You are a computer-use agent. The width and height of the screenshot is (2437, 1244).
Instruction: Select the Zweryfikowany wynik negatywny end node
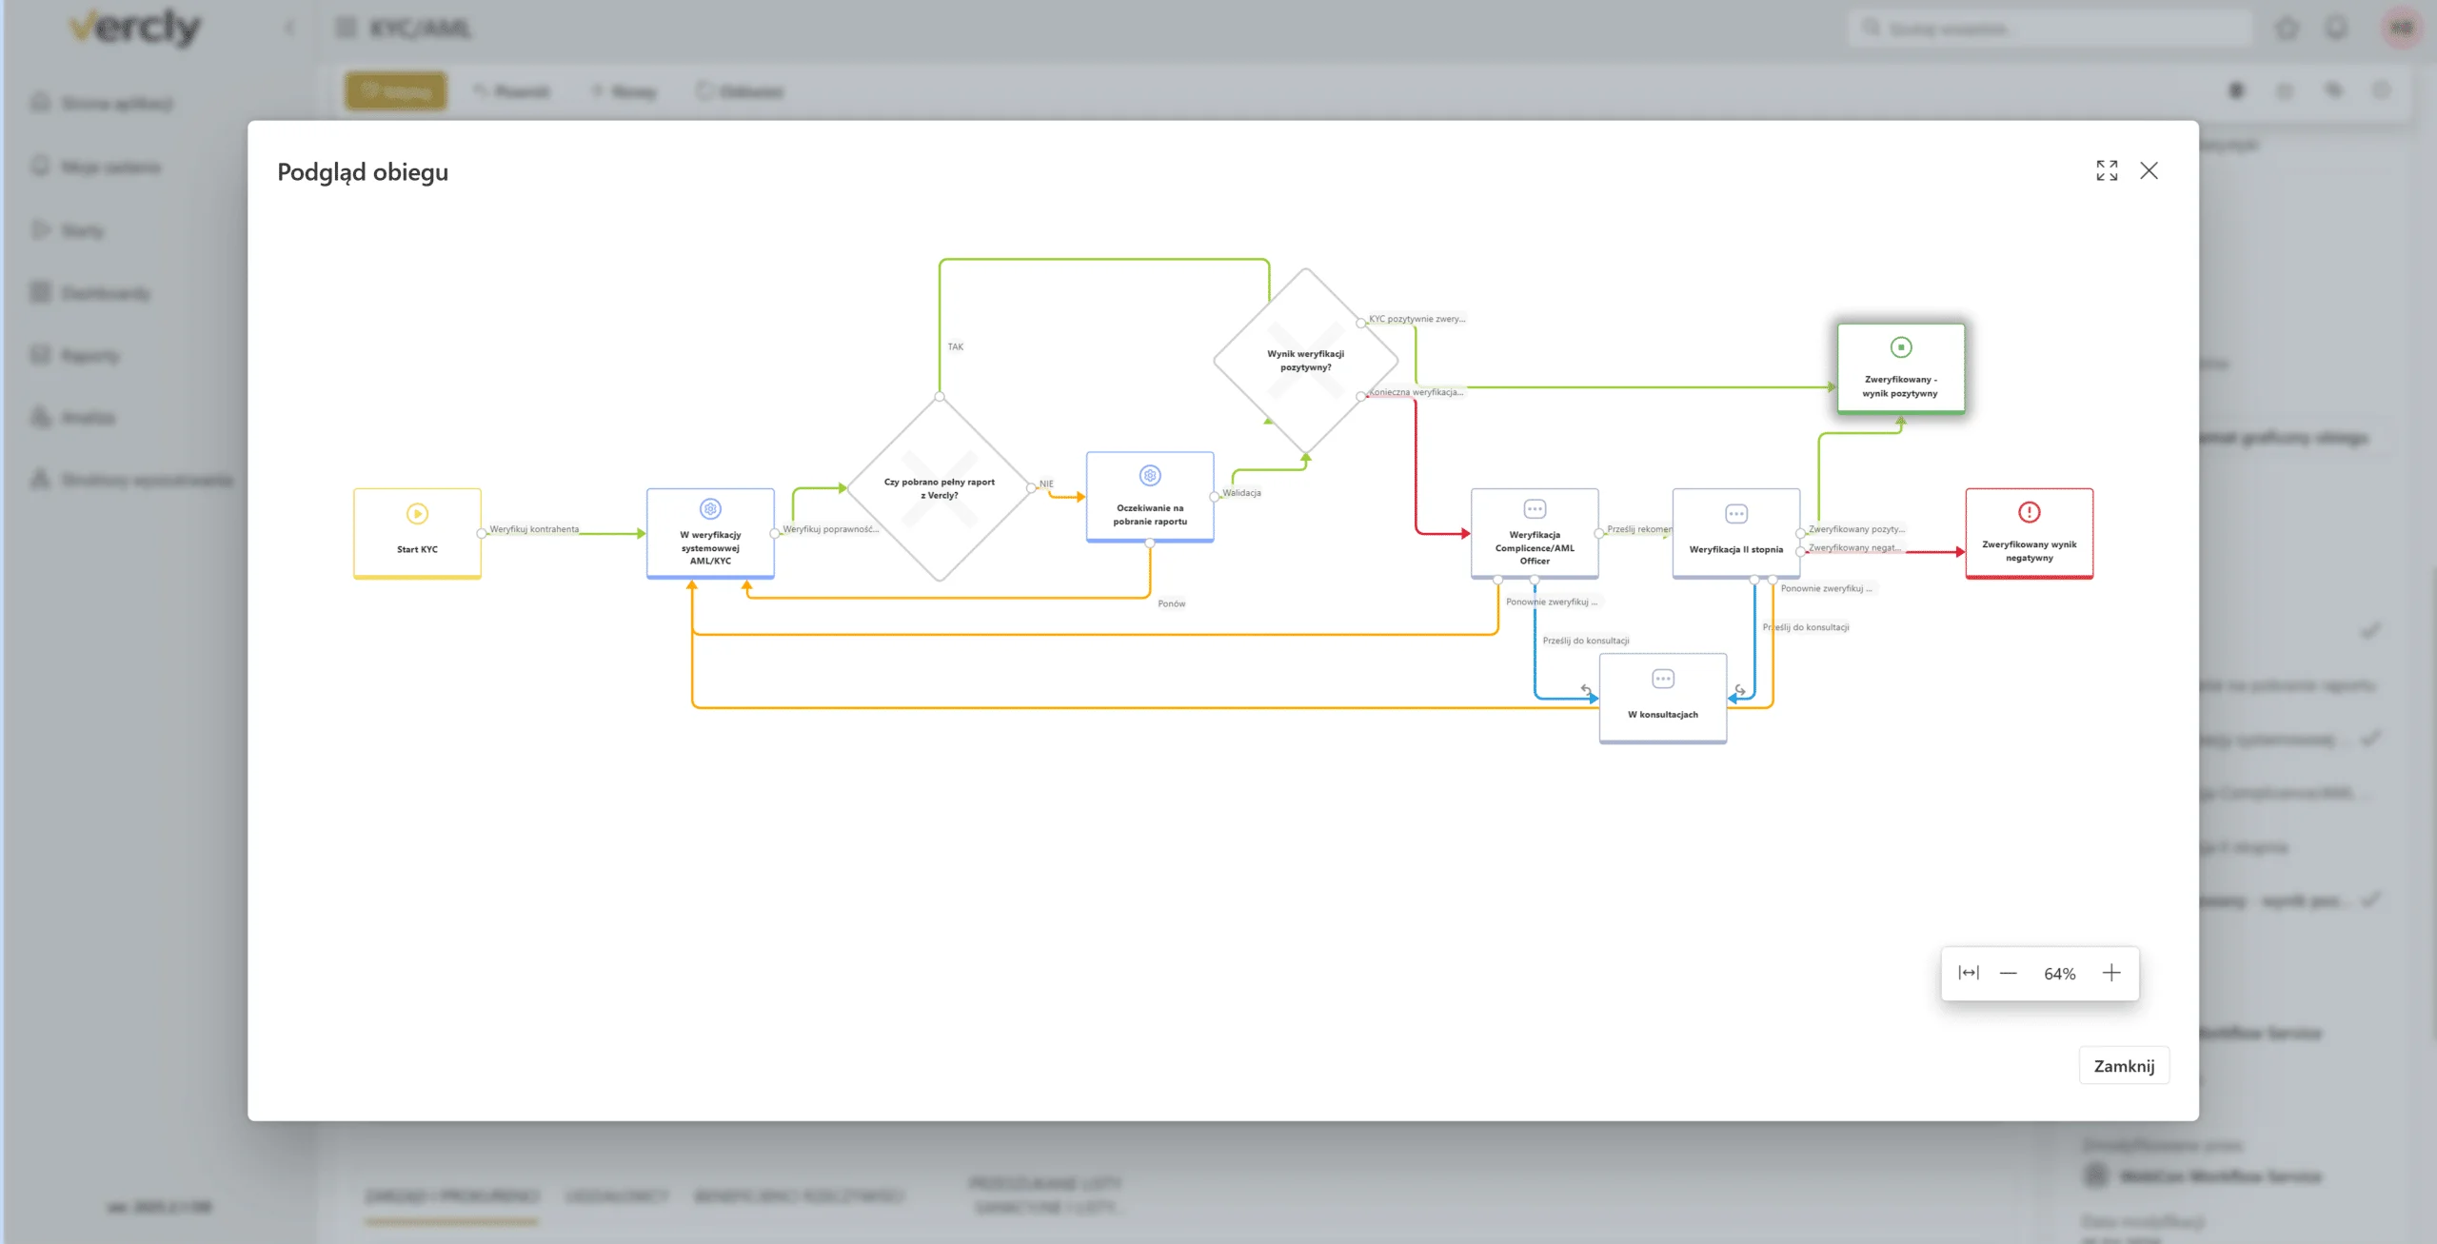click(x=2030, y=533)
